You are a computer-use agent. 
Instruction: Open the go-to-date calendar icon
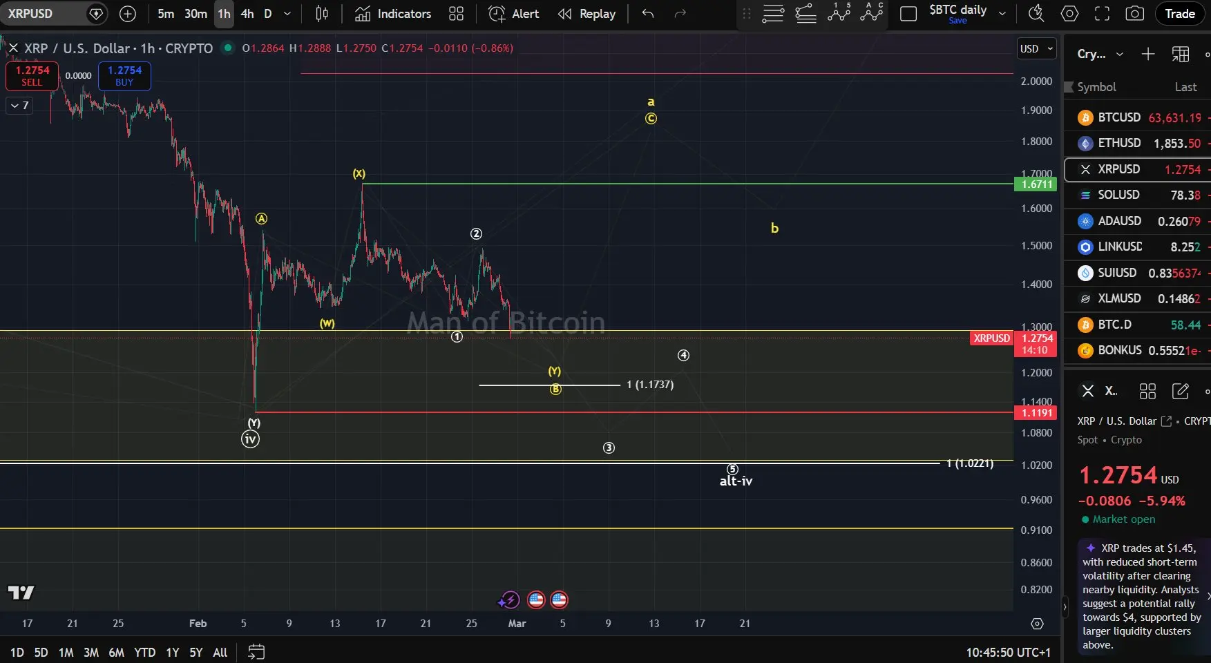[256, 652]
